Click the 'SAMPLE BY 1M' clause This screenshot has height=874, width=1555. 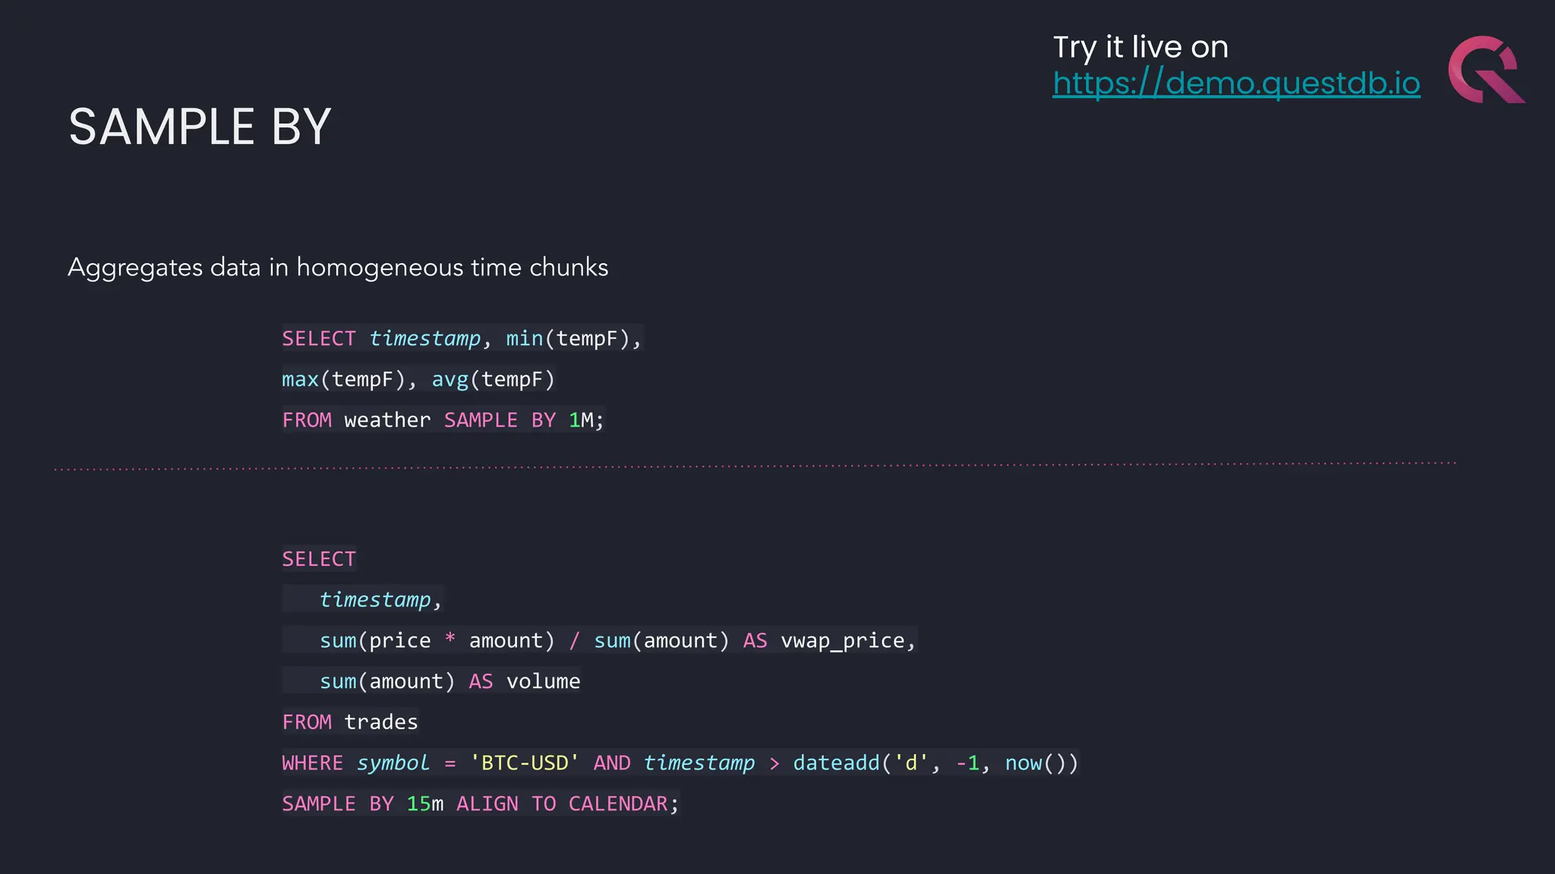(519, 420)
